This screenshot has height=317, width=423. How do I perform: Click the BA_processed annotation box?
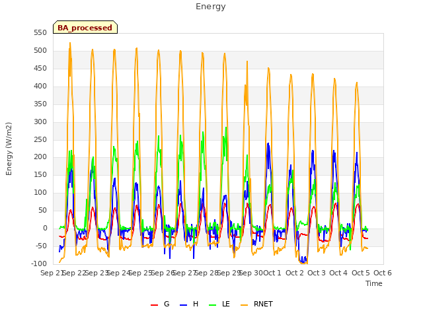(x=85, y=27)
